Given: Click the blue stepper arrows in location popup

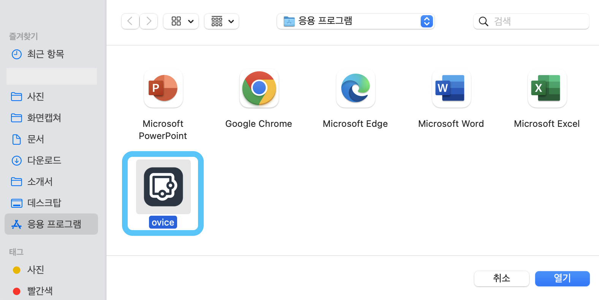Looking at the screenshot, I should [x=427, y=21].
